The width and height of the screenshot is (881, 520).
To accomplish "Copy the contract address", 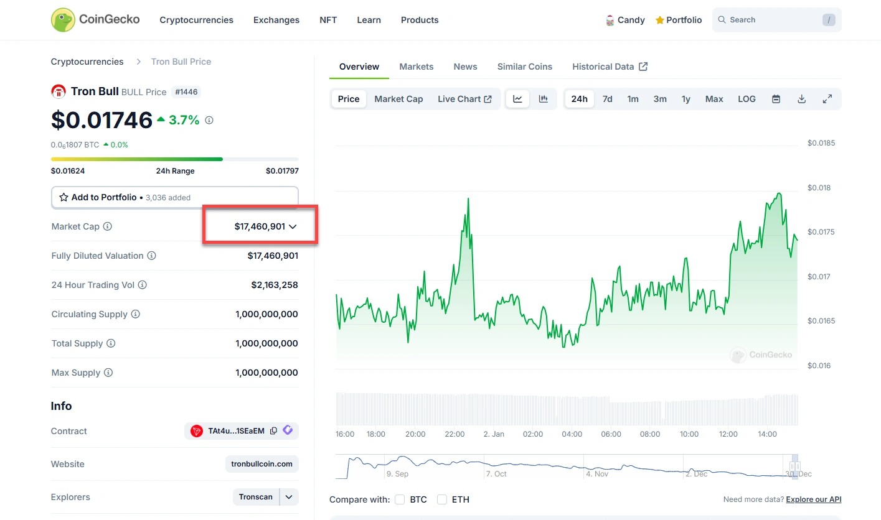I will click(273, 431).
